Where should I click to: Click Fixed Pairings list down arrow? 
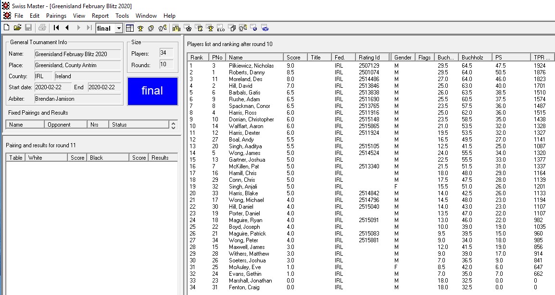174,127
